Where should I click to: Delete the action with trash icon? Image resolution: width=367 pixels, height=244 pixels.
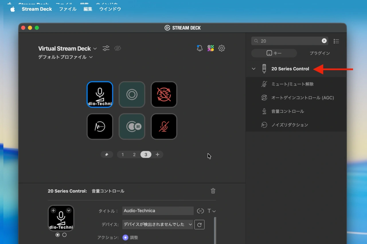pos(213,191)
